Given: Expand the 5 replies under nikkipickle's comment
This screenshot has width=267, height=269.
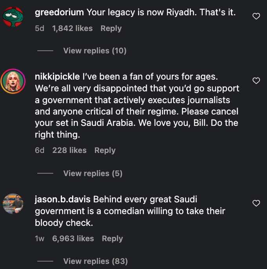Looking at the screenshot, I should pos(93,173).
